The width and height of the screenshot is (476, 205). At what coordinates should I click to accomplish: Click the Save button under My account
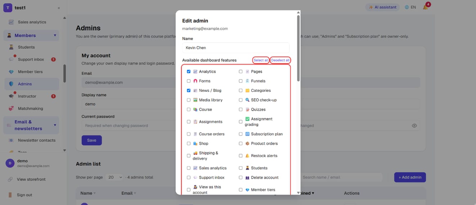(x=92, y=140)
